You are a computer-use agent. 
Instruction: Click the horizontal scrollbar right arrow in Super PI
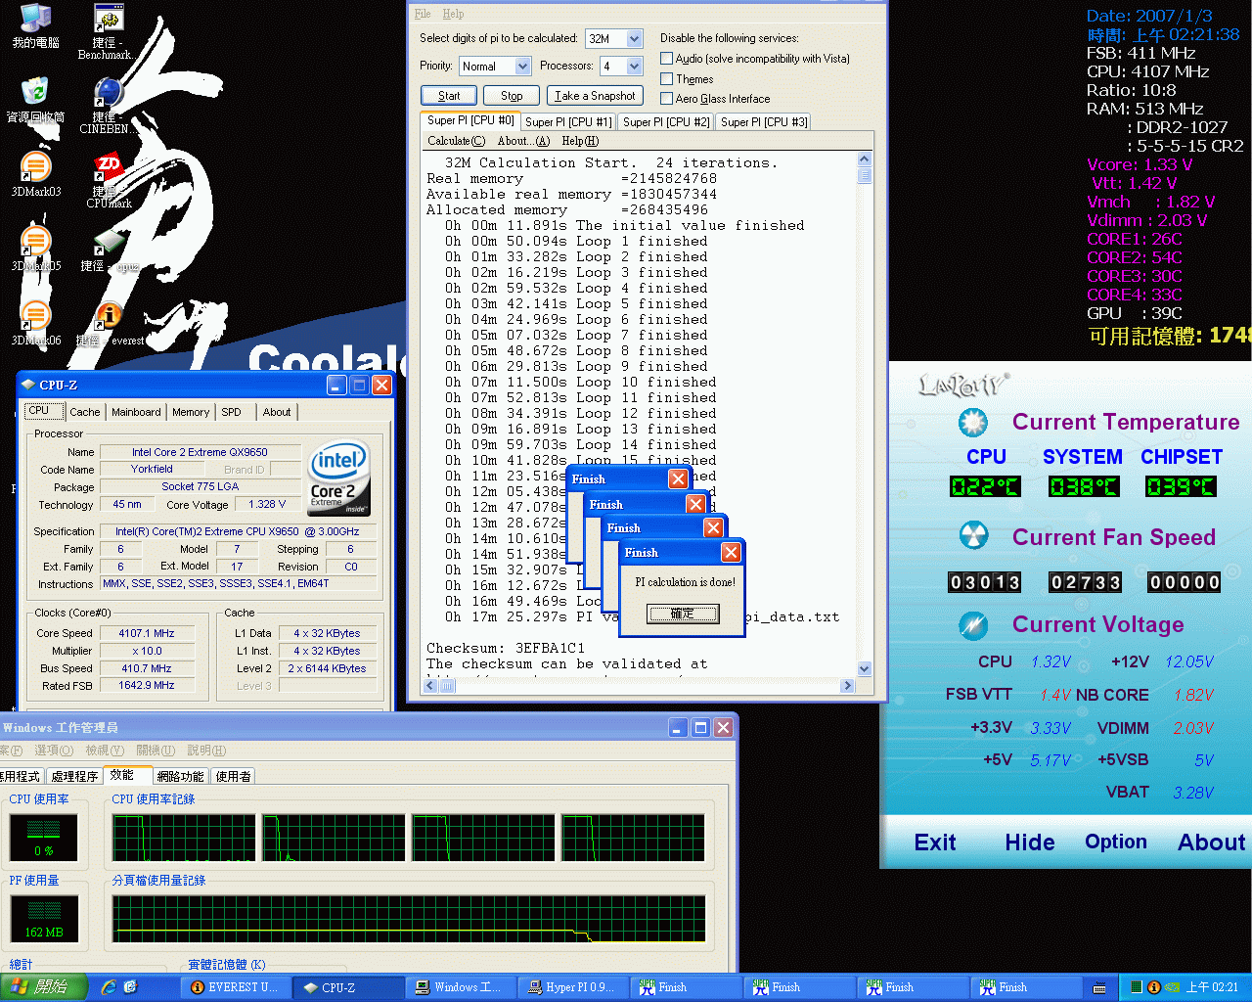(848, 686)
